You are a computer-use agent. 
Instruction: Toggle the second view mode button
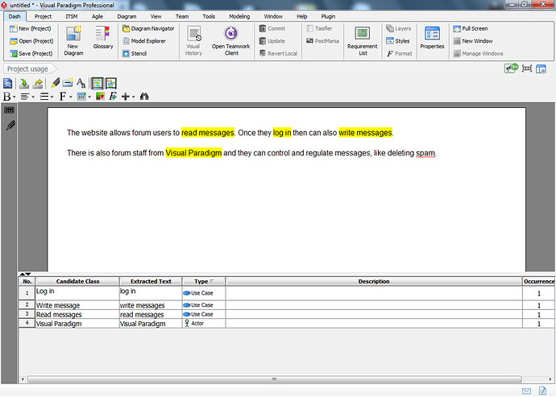pyautogui.click(x=111, y=83)
